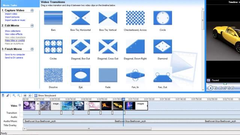Play the timeline from toolbar

tap(30, 96)
